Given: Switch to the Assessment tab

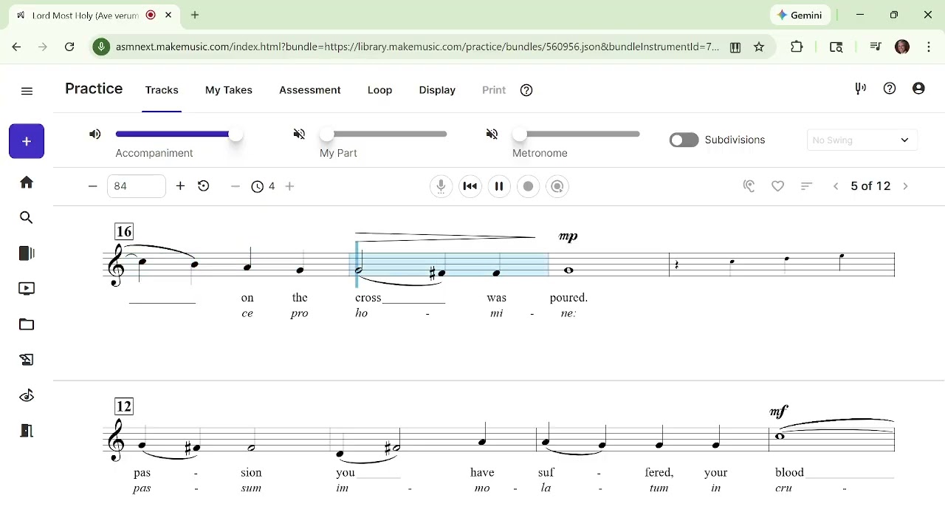Looking at the screenshot, I should pyautogui.click(x=310, y=90).
